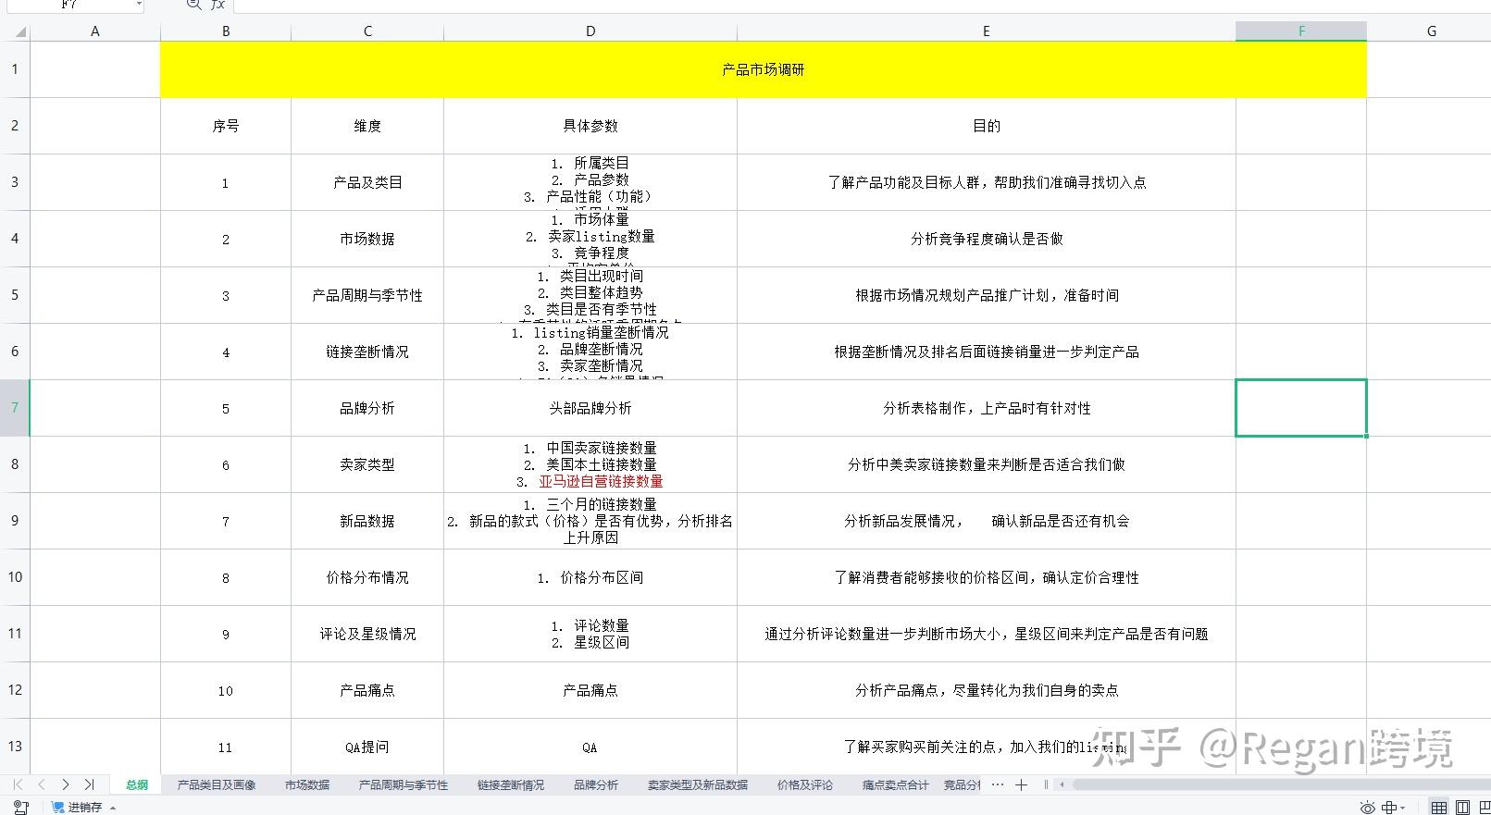This screenshot has width=1491, height=815.
Task: Select the 卖家类型 cell
Action: pos(367,464)
